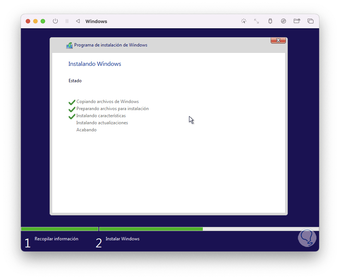Viewport: 340px width, 279px height.
Task: Open the shared folder icon
Action: click(x=297, y=21)
